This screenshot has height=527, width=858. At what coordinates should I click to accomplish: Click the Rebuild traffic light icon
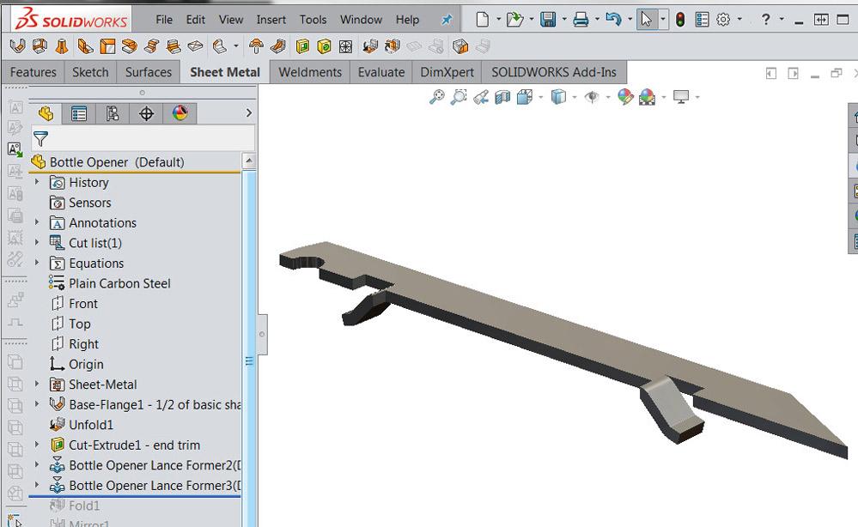(680, 20)
